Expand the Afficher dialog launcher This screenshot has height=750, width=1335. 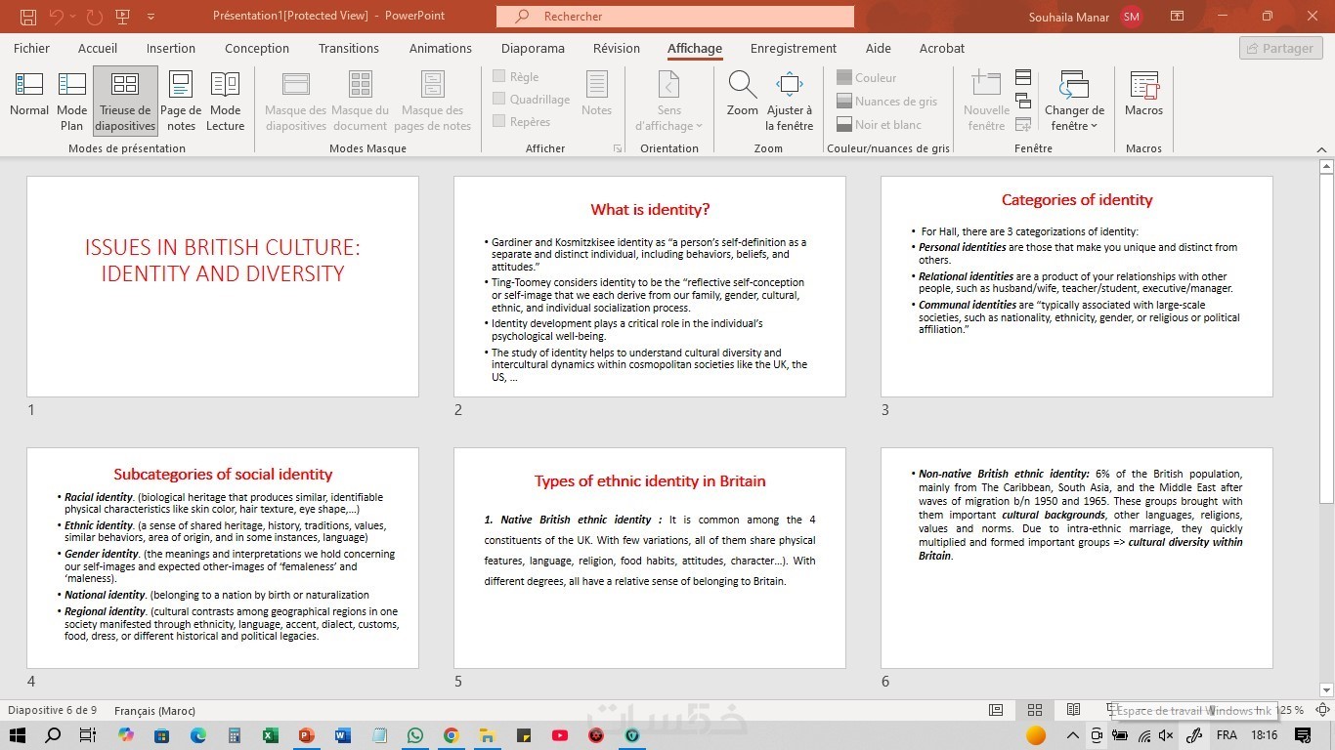617,148
